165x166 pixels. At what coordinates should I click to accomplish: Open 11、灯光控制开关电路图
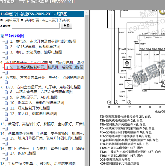(30, 108)
